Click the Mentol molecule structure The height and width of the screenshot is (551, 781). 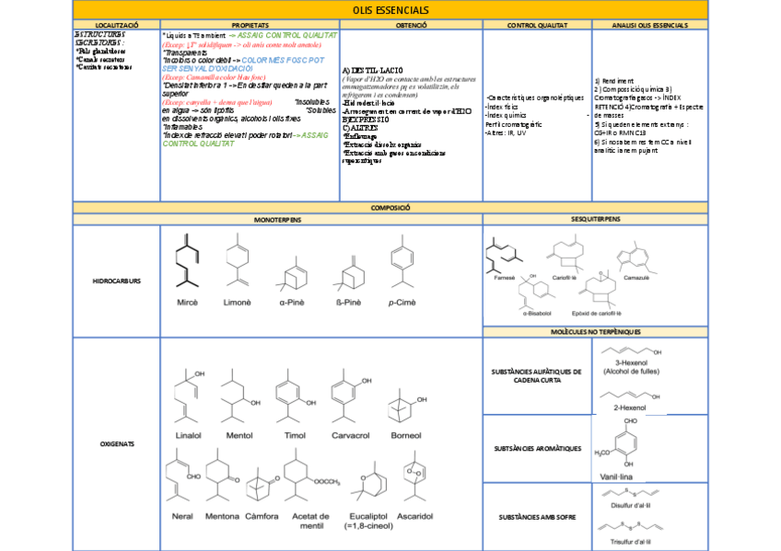point(240,396)
